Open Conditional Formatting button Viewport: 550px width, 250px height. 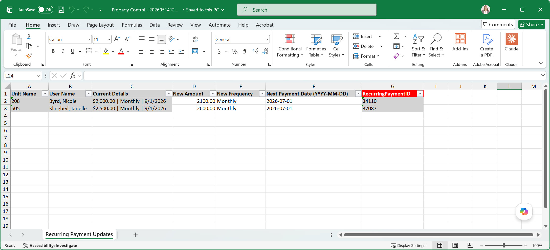(x=290, y=46)
